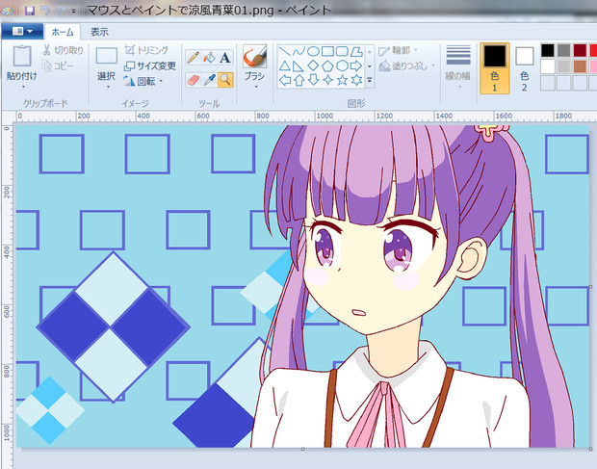
Task: Click the Undo arrow in title bar
Action: click(x=45, y=11)
